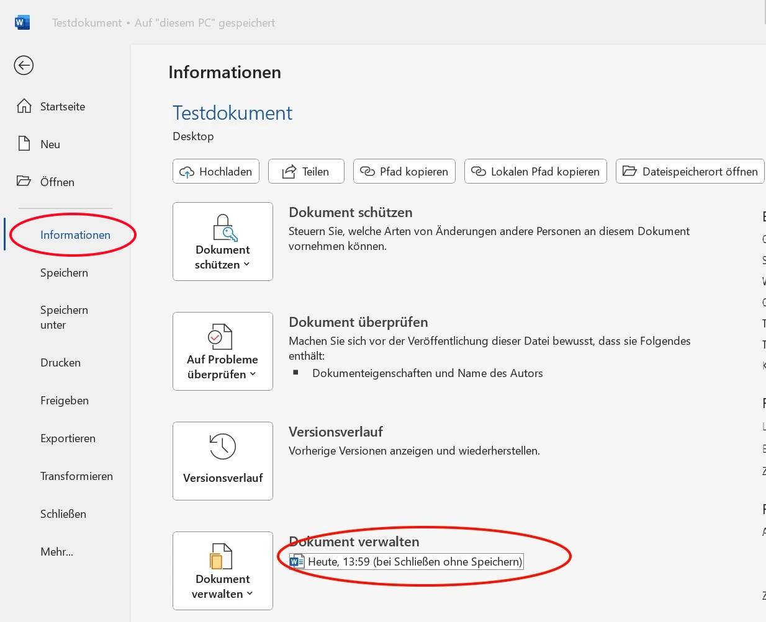Click the Word logo in title bar
Image resolution: width=766 pixels, height=622 pixels.
click(x=22, y=22)
